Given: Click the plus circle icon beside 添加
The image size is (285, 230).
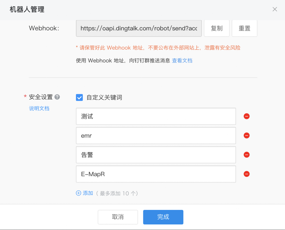Looking at the screenshot, I should pos(78,193).
